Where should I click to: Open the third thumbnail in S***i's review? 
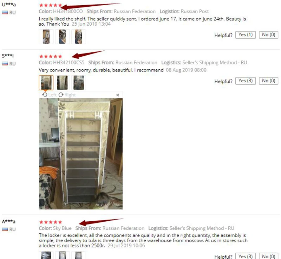[x=78, y=83]
